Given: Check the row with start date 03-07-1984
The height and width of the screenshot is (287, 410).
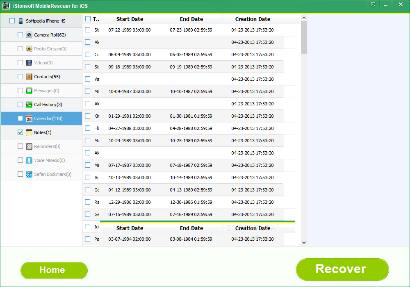Looking at the screenshot, I should click(88, 239).
